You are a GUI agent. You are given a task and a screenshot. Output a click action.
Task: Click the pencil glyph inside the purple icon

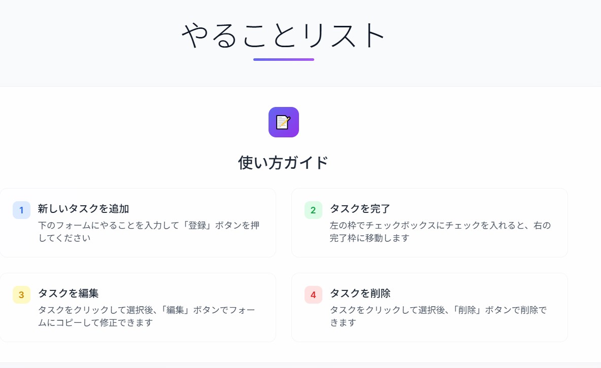[x=283, y=122]
